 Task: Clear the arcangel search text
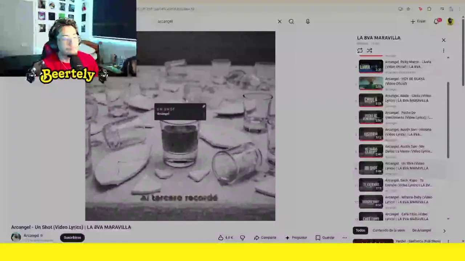(x=280, y=21)
